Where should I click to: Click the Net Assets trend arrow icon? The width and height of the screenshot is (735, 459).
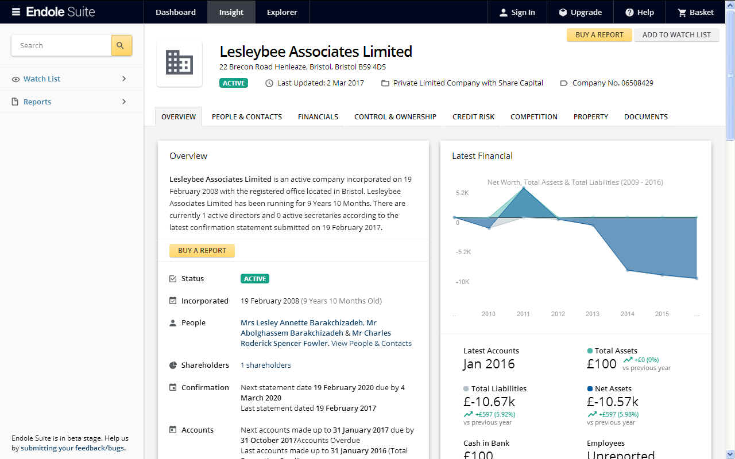click(591, 414)
